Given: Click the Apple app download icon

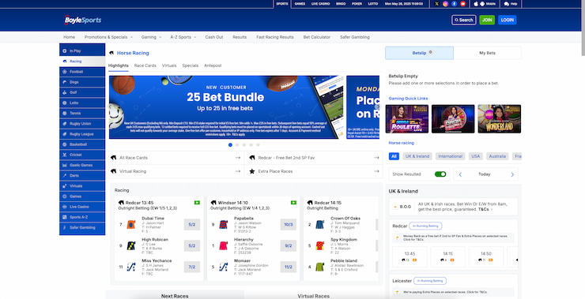Looking at the screenshot, I should 476,4.
